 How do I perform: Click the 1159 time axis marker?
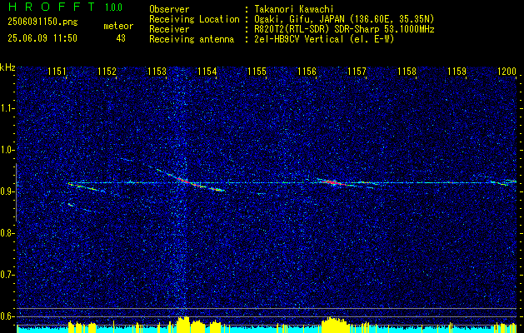coord(457,71)
